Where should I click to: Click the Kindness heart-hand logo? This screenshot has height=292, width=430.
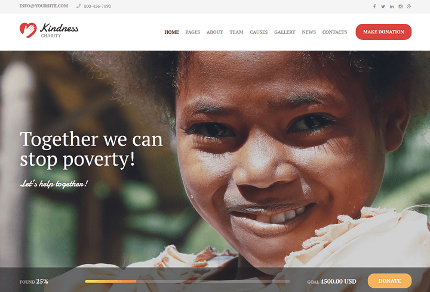(28, 30)
